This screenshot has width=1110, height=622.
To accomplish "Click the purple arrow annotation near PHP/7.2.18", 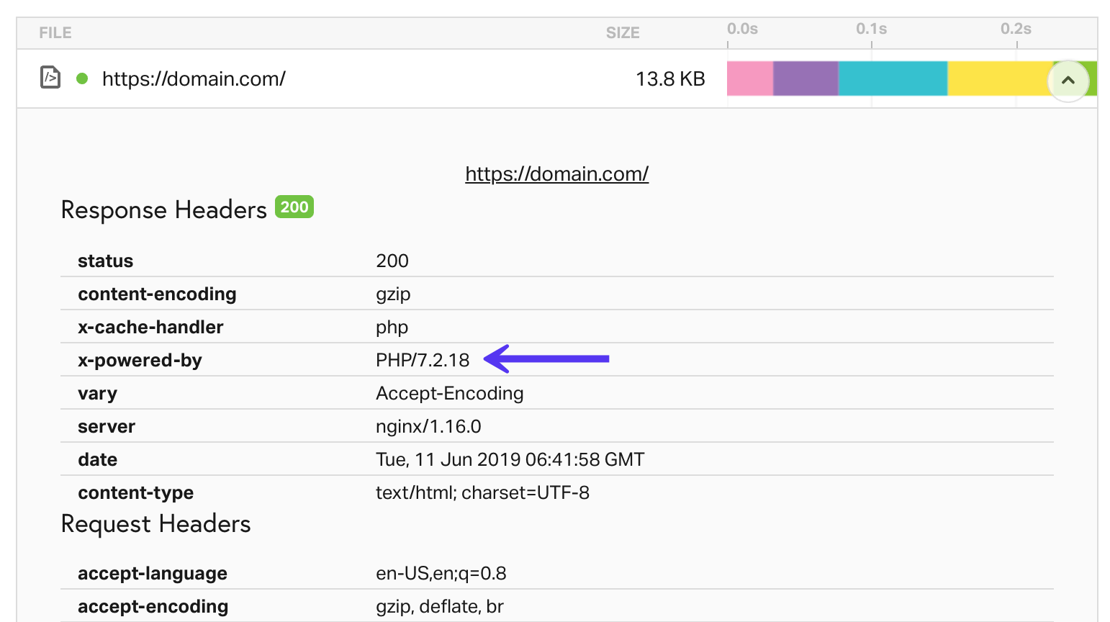I will click(547, 359).
